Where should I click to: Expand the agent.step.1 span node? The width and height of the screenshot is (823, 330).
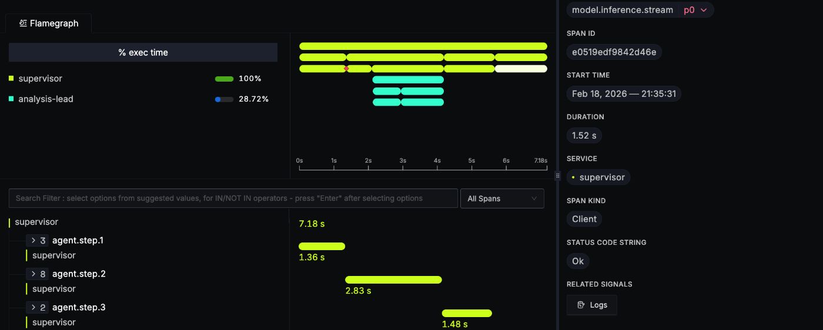pos(34,240)
